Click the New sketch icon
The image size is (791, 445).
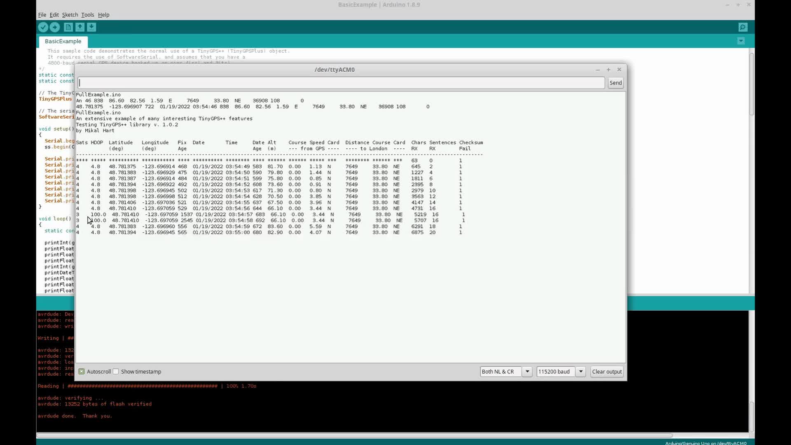[x=68, y=27]
